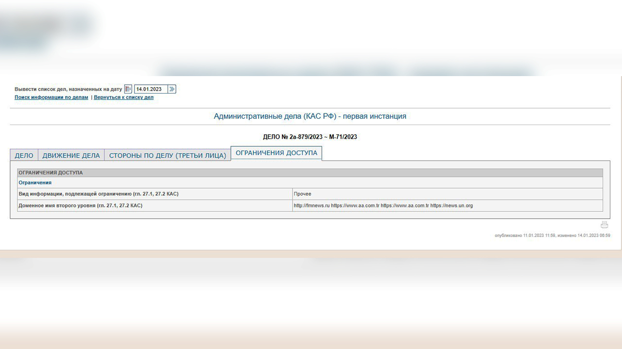
Task: Select the 'СТОРОНЫ ПО ДЕЛУ (ТРЕТЬИ ЛИЦА)' tab
Action: tap(168, 156)
